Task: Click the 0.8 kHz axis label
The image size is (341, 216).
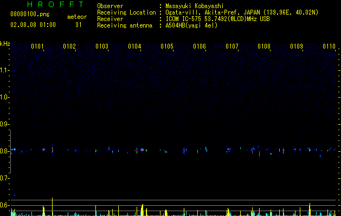Action: [x=4, y=151]
